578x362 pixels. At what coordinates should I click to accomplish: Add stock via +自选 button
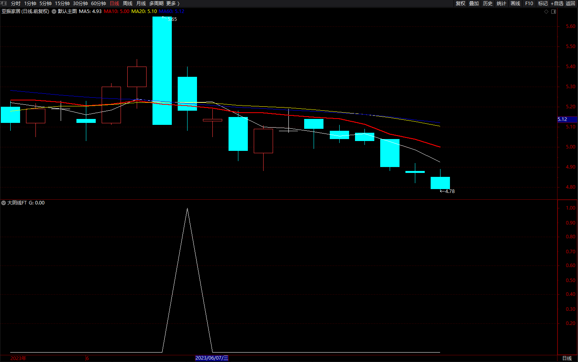pos(557,4)
